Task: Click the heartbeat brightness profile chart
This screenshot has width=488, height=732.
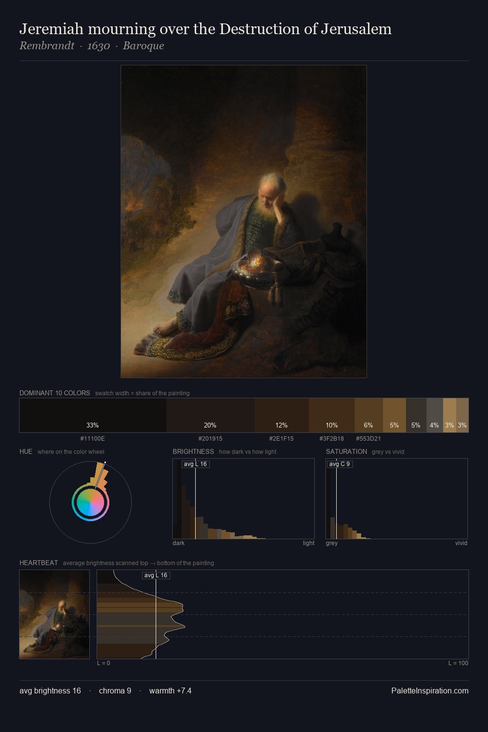Action: pos(283,614)
